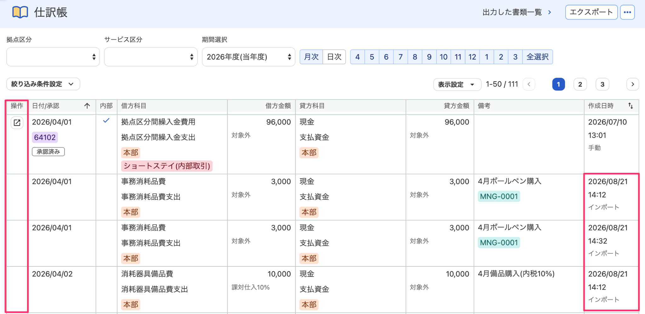This screenshot has width=645, height=314.
Task: Sort by 日付/承認 ascending arrow
Action: (87, 106)
